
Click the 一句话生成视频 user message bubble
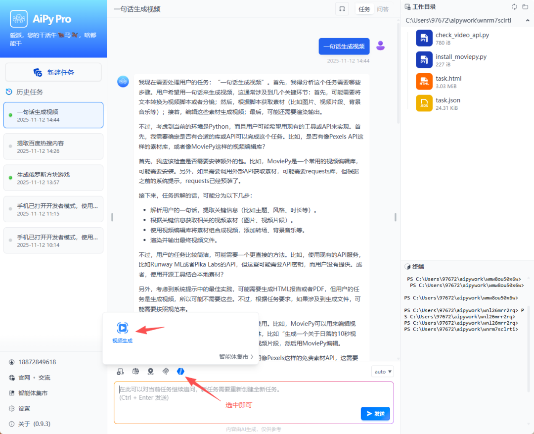pos(344,47)
